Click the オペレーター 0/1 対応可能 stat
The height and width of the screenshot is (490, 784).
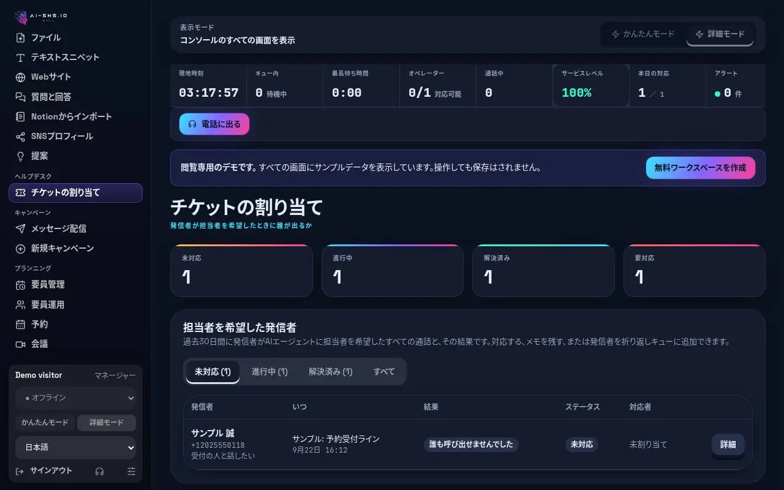tap(438, 86)
